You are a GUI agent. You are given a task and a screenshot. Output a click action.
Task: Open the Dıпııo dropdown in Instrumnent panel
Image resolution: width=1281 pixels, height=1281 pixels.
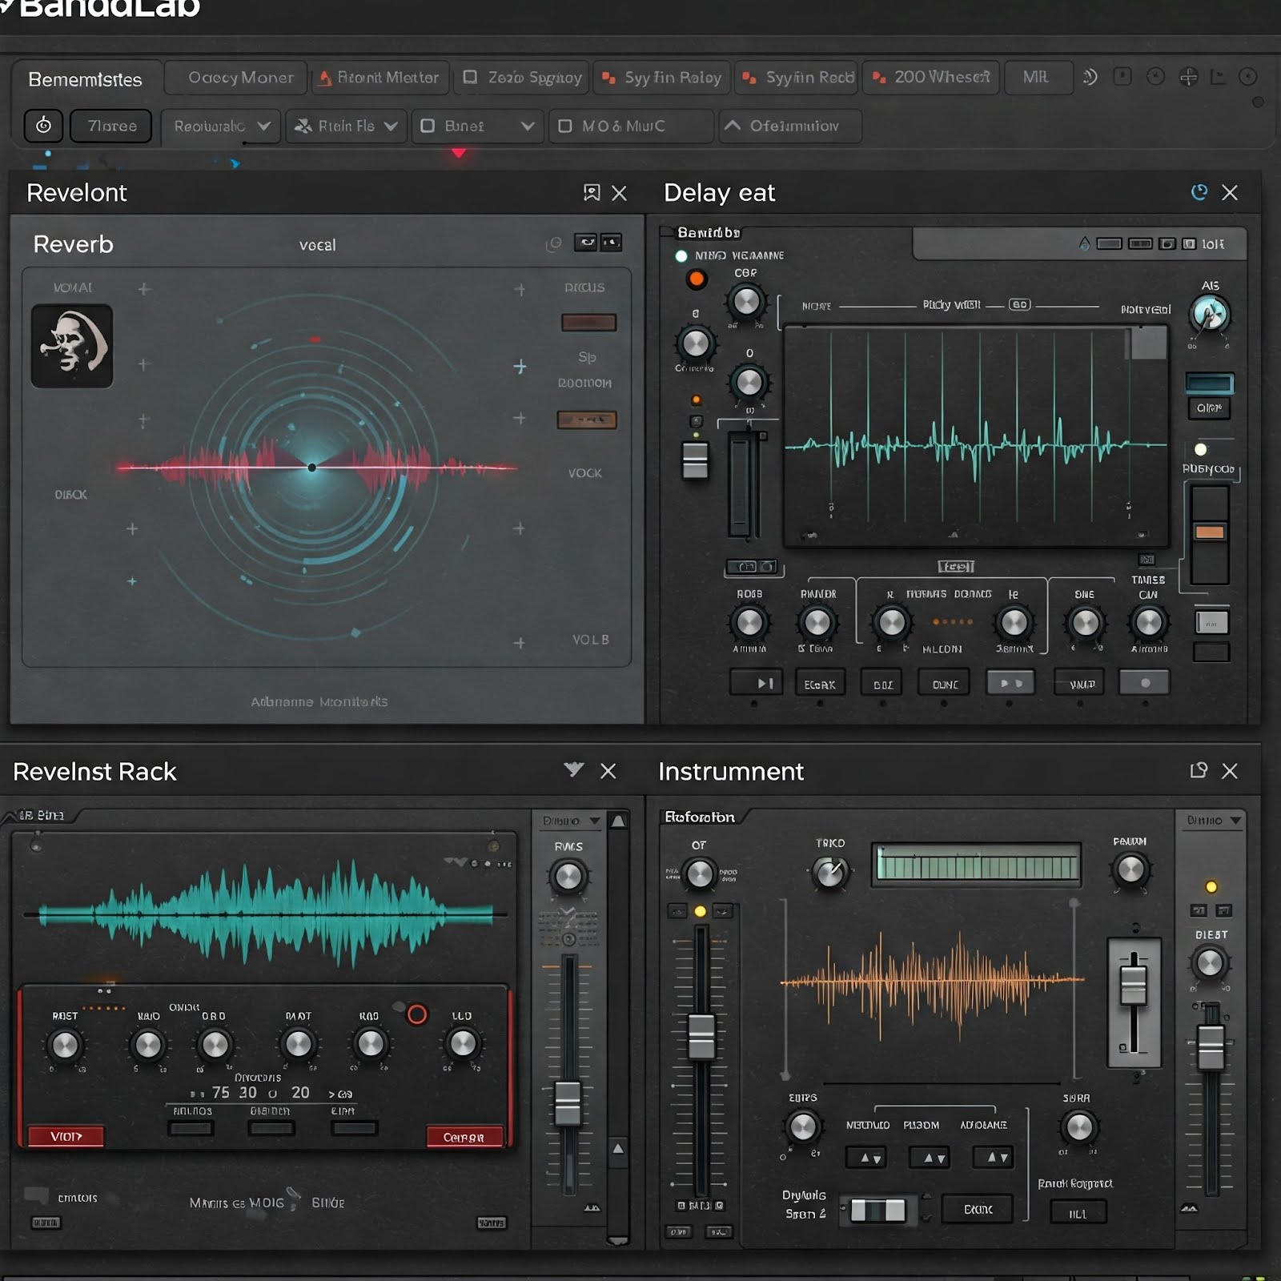pos(1213,821)
